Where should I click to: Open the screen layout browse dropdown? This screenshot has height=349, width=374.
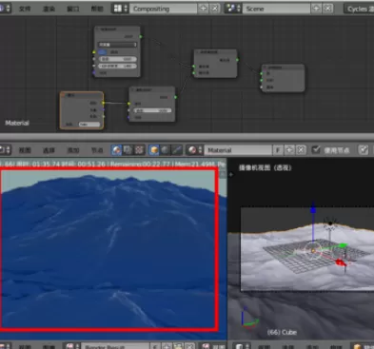(x=120, y=9)
